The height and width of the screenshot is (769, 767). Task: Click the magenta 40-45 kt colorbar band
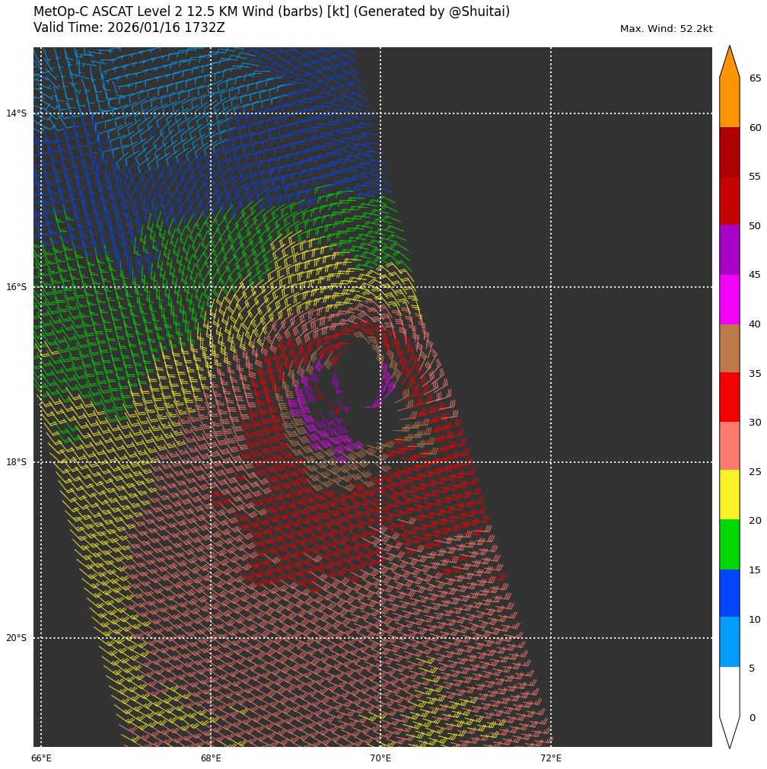[x=729, y=299]
